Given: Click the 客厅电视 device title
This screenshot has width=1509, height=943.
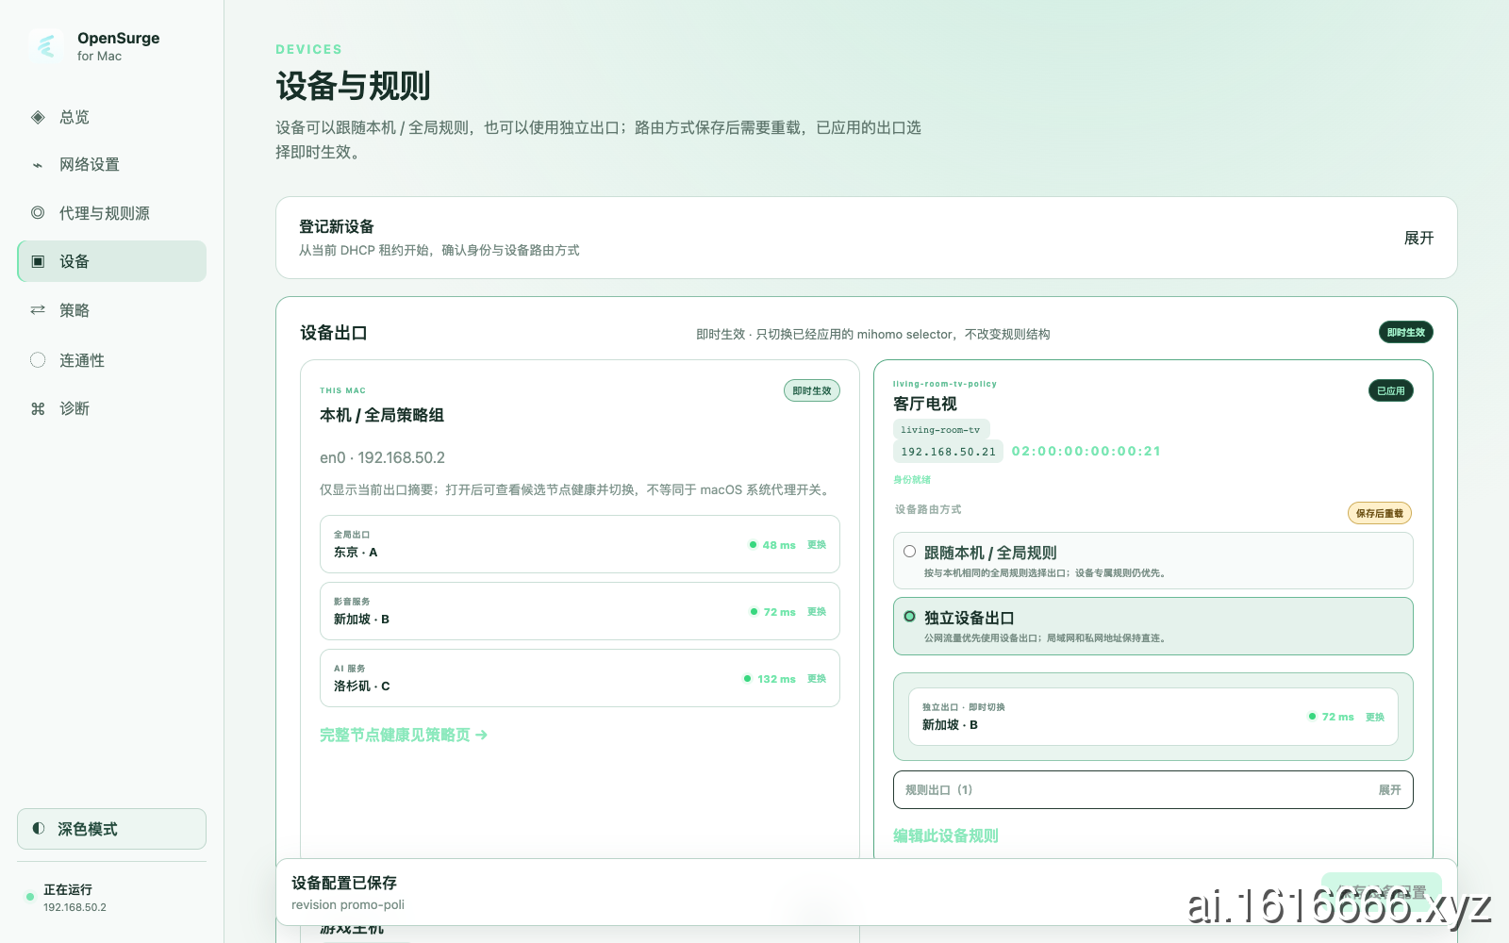Looking at the screenshot, I should (925, 404).
